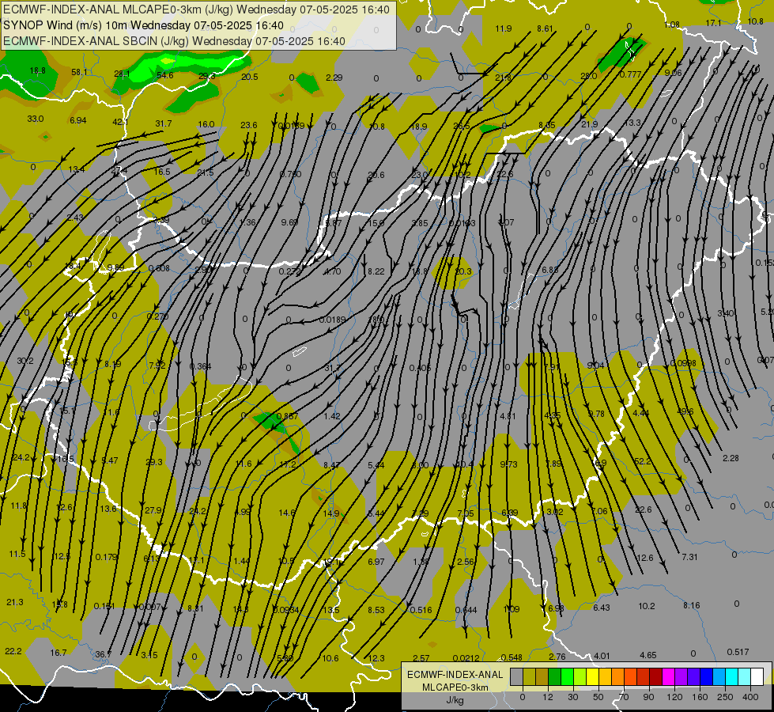This screenshot has width=774, height=712.
Task: Click the map value 8.16
Action: (691, 604)
